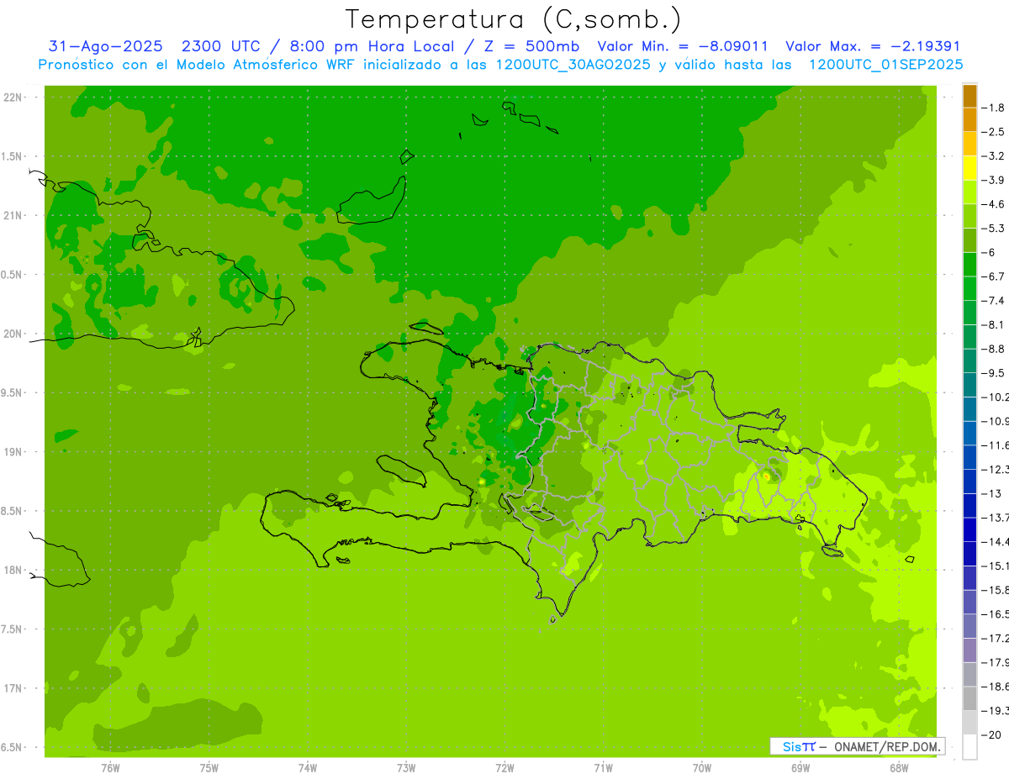Select the purple legend swatch between -17.2 and -17.9
The image size is (1009, 779).
tap(969, 650)
